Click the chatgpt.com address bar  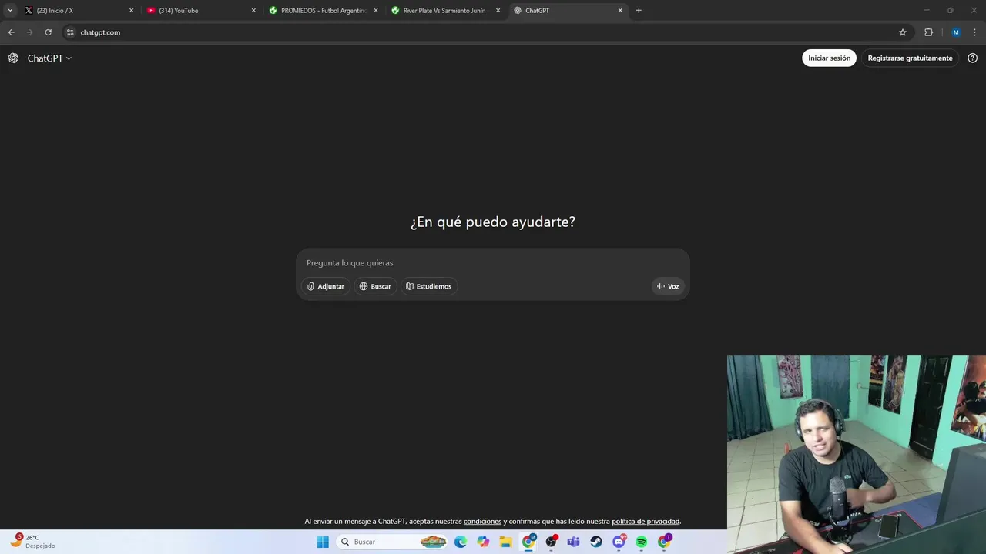coord(485,32)
